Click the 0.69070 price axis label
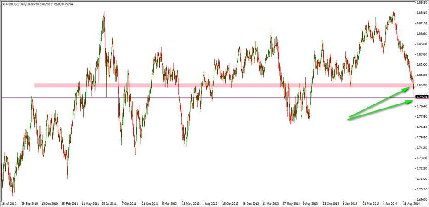This screenshot has height=207, width=429. point(422,200)
